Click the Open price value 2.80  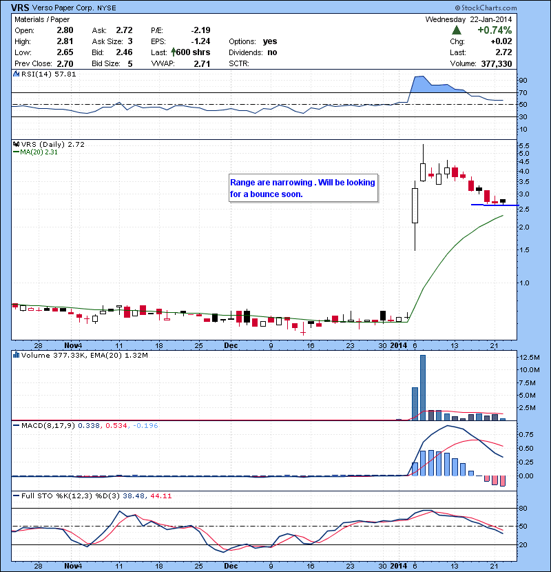pyautogui.click(x=65, y=30)
